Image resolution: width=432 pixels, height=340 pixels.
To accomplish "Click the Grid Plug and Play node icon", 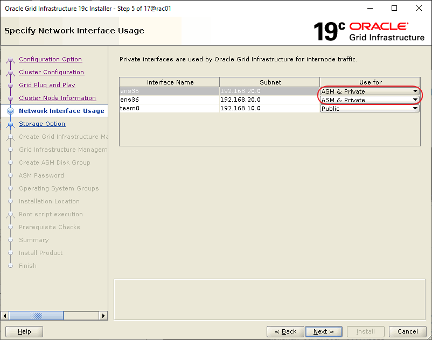I will click(x=10, y=86).
